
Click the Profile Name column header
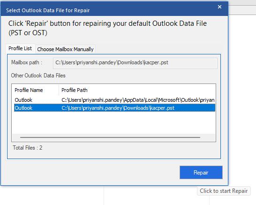[x=35, y=90]
